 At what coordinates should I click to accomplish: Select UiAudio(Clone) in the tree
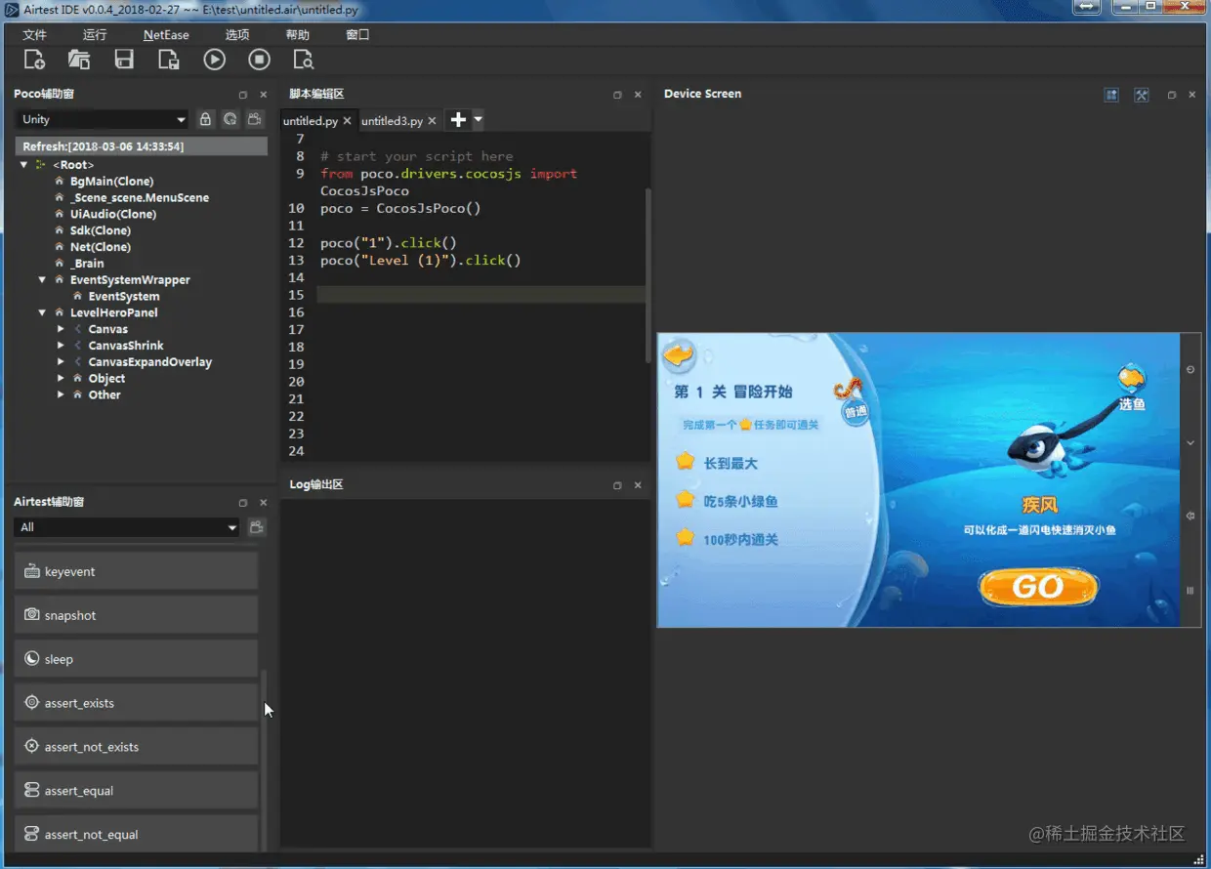[112, 215]
